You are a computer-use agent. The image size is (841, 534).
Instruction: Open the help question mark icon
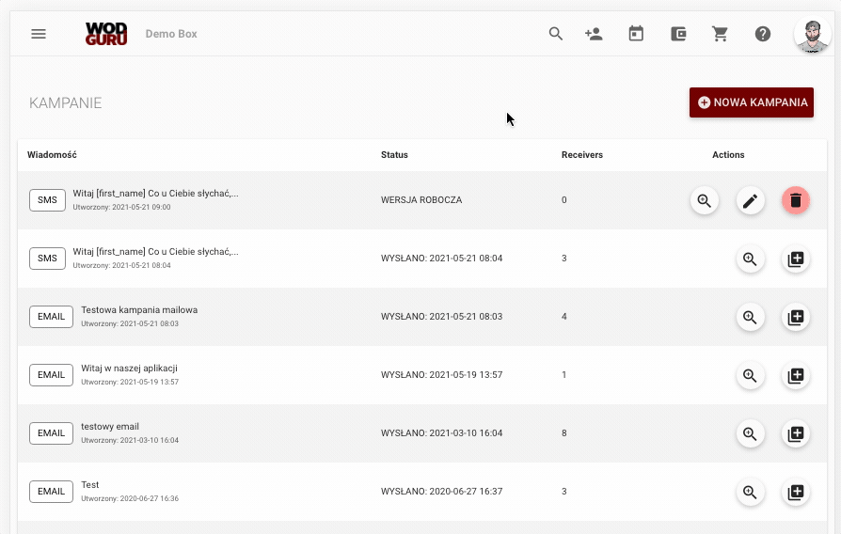[x=763, y=34]
